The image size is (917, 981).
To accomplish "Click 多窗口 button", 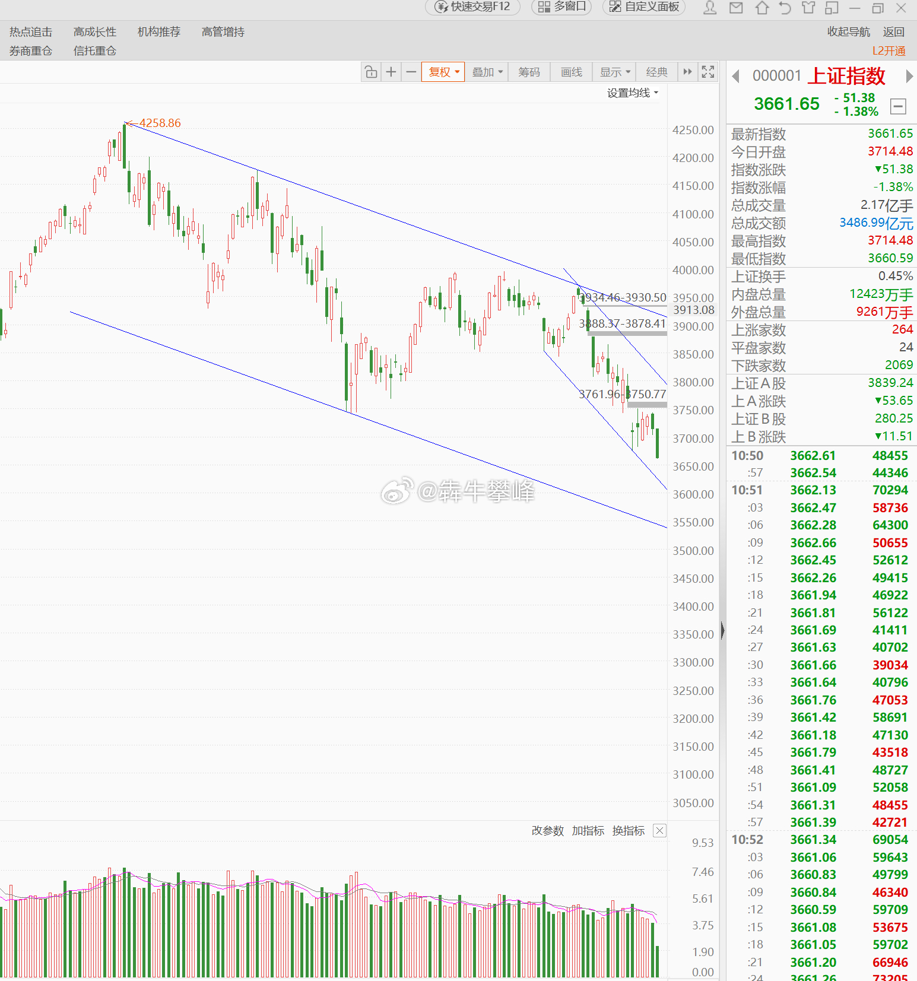I will point(561,7).
